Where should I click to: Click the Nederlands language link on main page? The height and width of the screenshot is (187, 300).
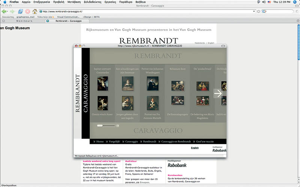point(199,43)
